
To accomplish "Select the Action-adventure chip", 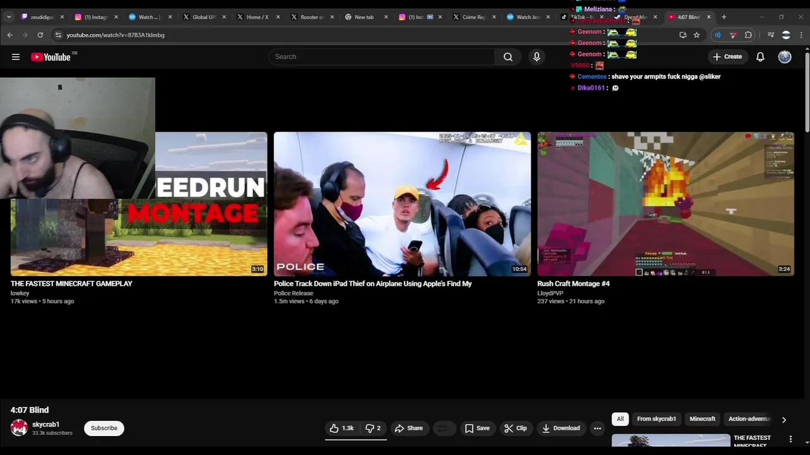I will pyautogui.click(x=749, y=419).
